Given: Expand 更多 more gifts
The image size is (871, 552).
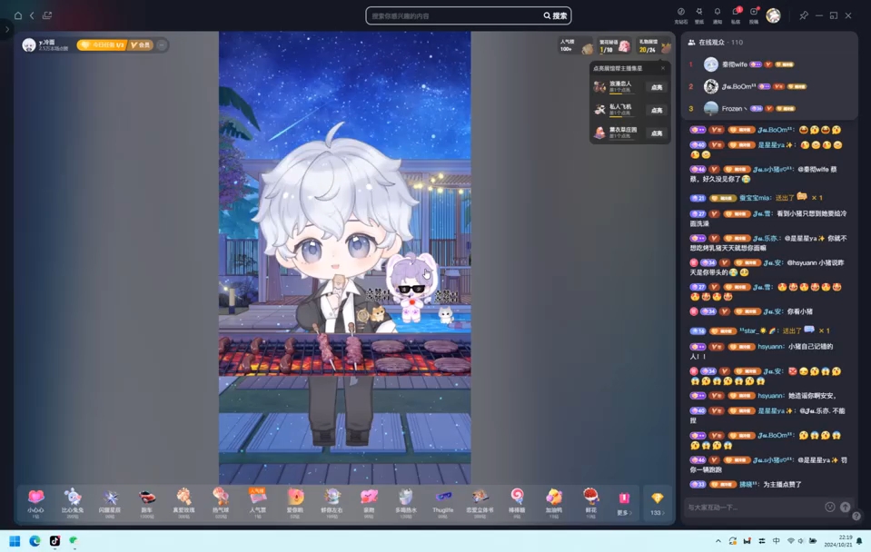Looking at the screenshot, I should coord(624,503).
